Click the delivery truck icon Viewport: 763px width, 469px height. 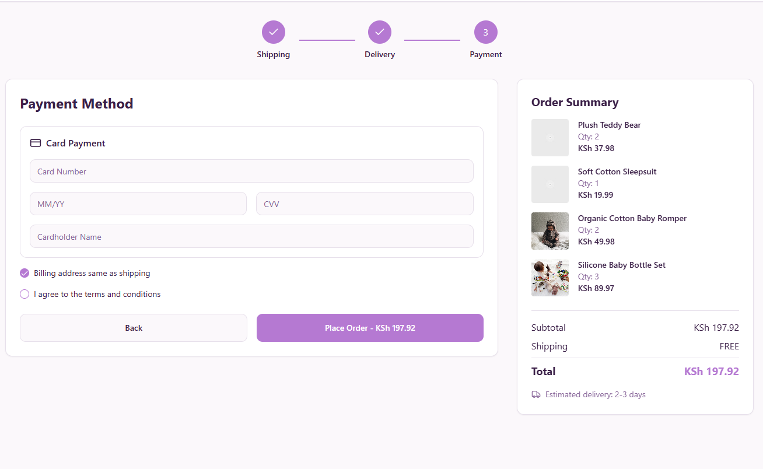pyautogui.click(x=536, y=395)
